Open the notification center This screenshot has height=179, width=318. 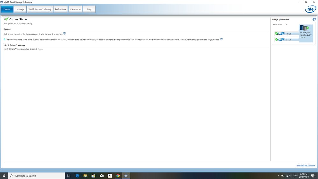(x=313, y=176)
